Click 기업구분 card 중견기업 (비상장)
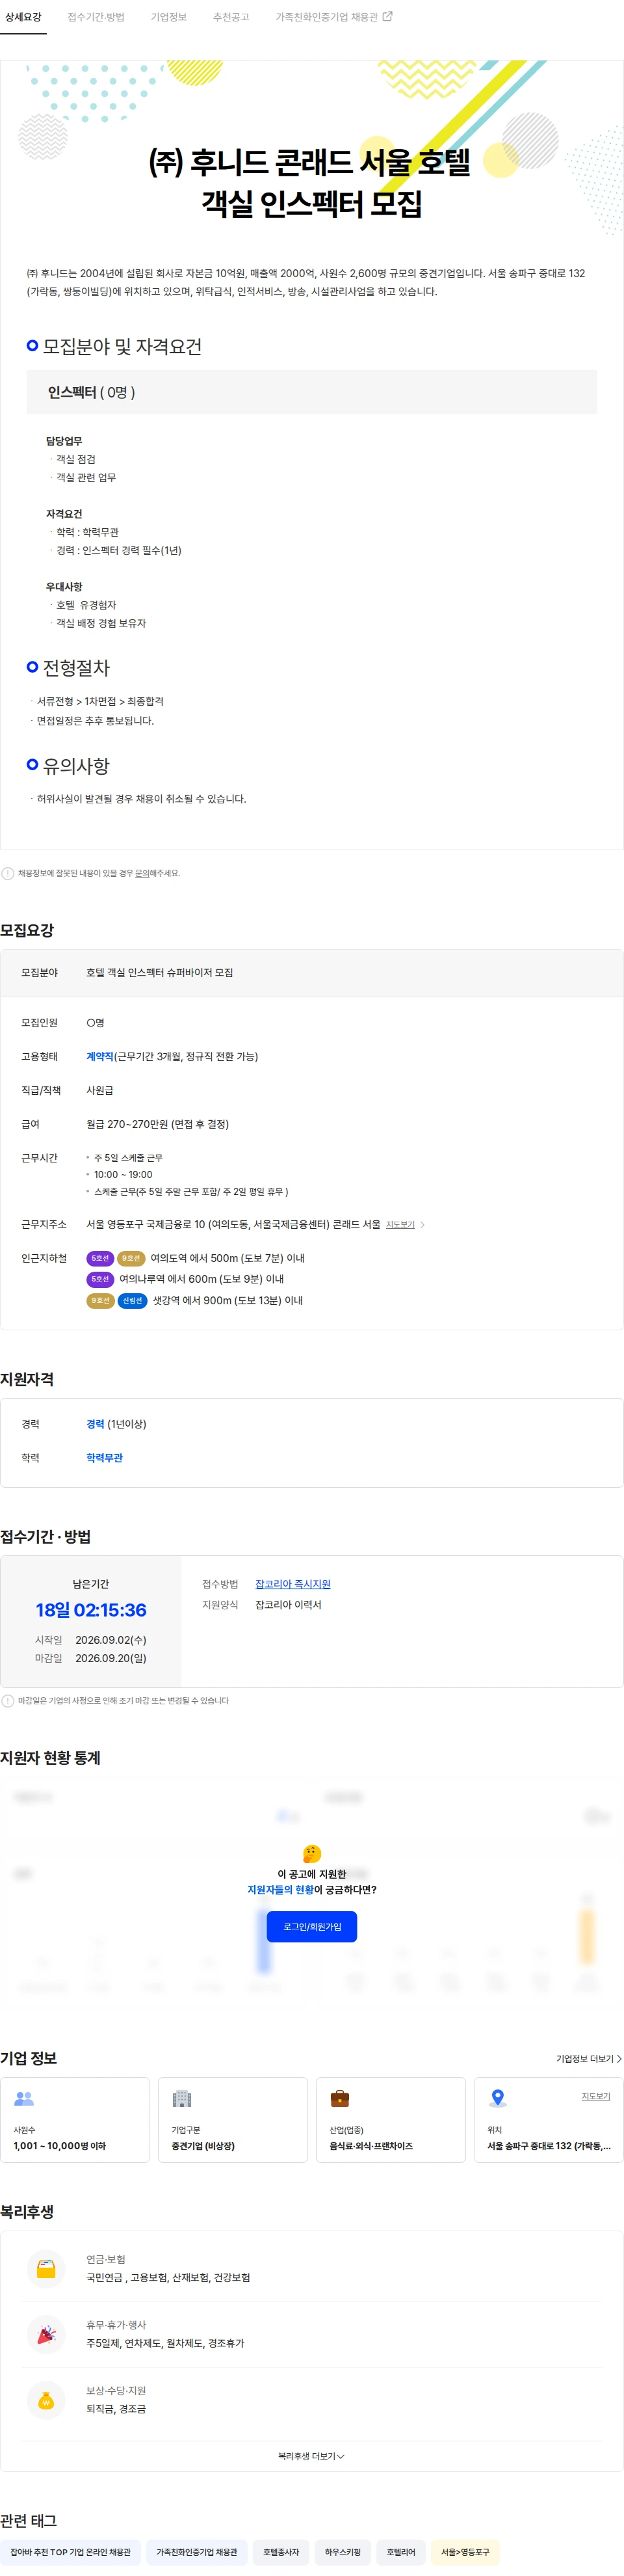This screenshot has width=624, height=2576. [233, 2120]
